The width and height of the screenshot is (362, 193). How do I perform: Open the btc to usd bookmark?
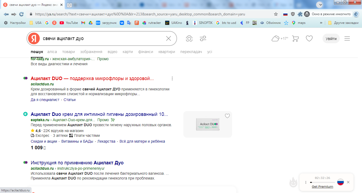pyautogui.click(x=226, y=23)
